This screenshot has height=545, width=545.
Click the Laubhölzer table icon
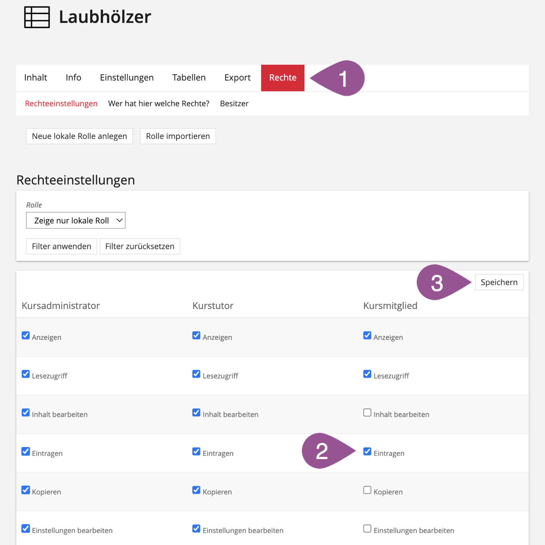37,18
